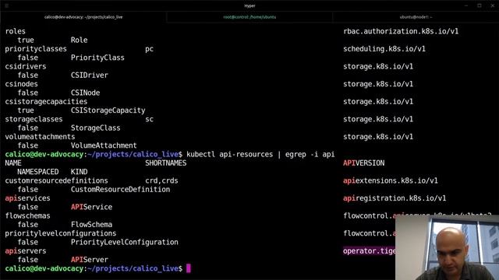Viewport: 499px width, 280px height.
Task: Click the text 'csistoragecapacities'
Action: (x=46, y=102)
